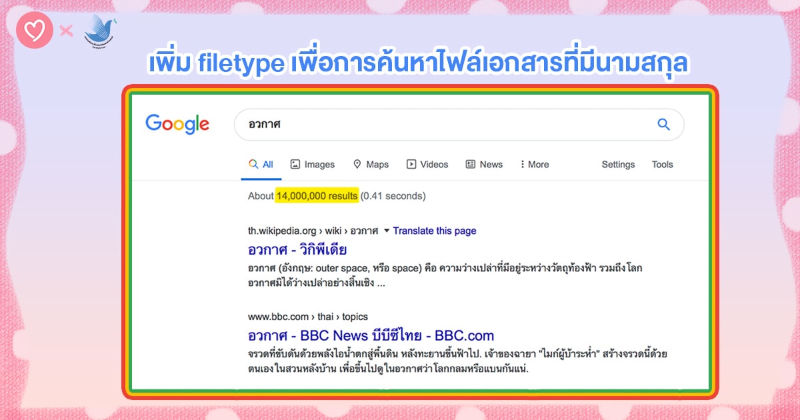This screenshot has width=800, height=420.
Task: Show News results
Action: (x=484, y=165)
